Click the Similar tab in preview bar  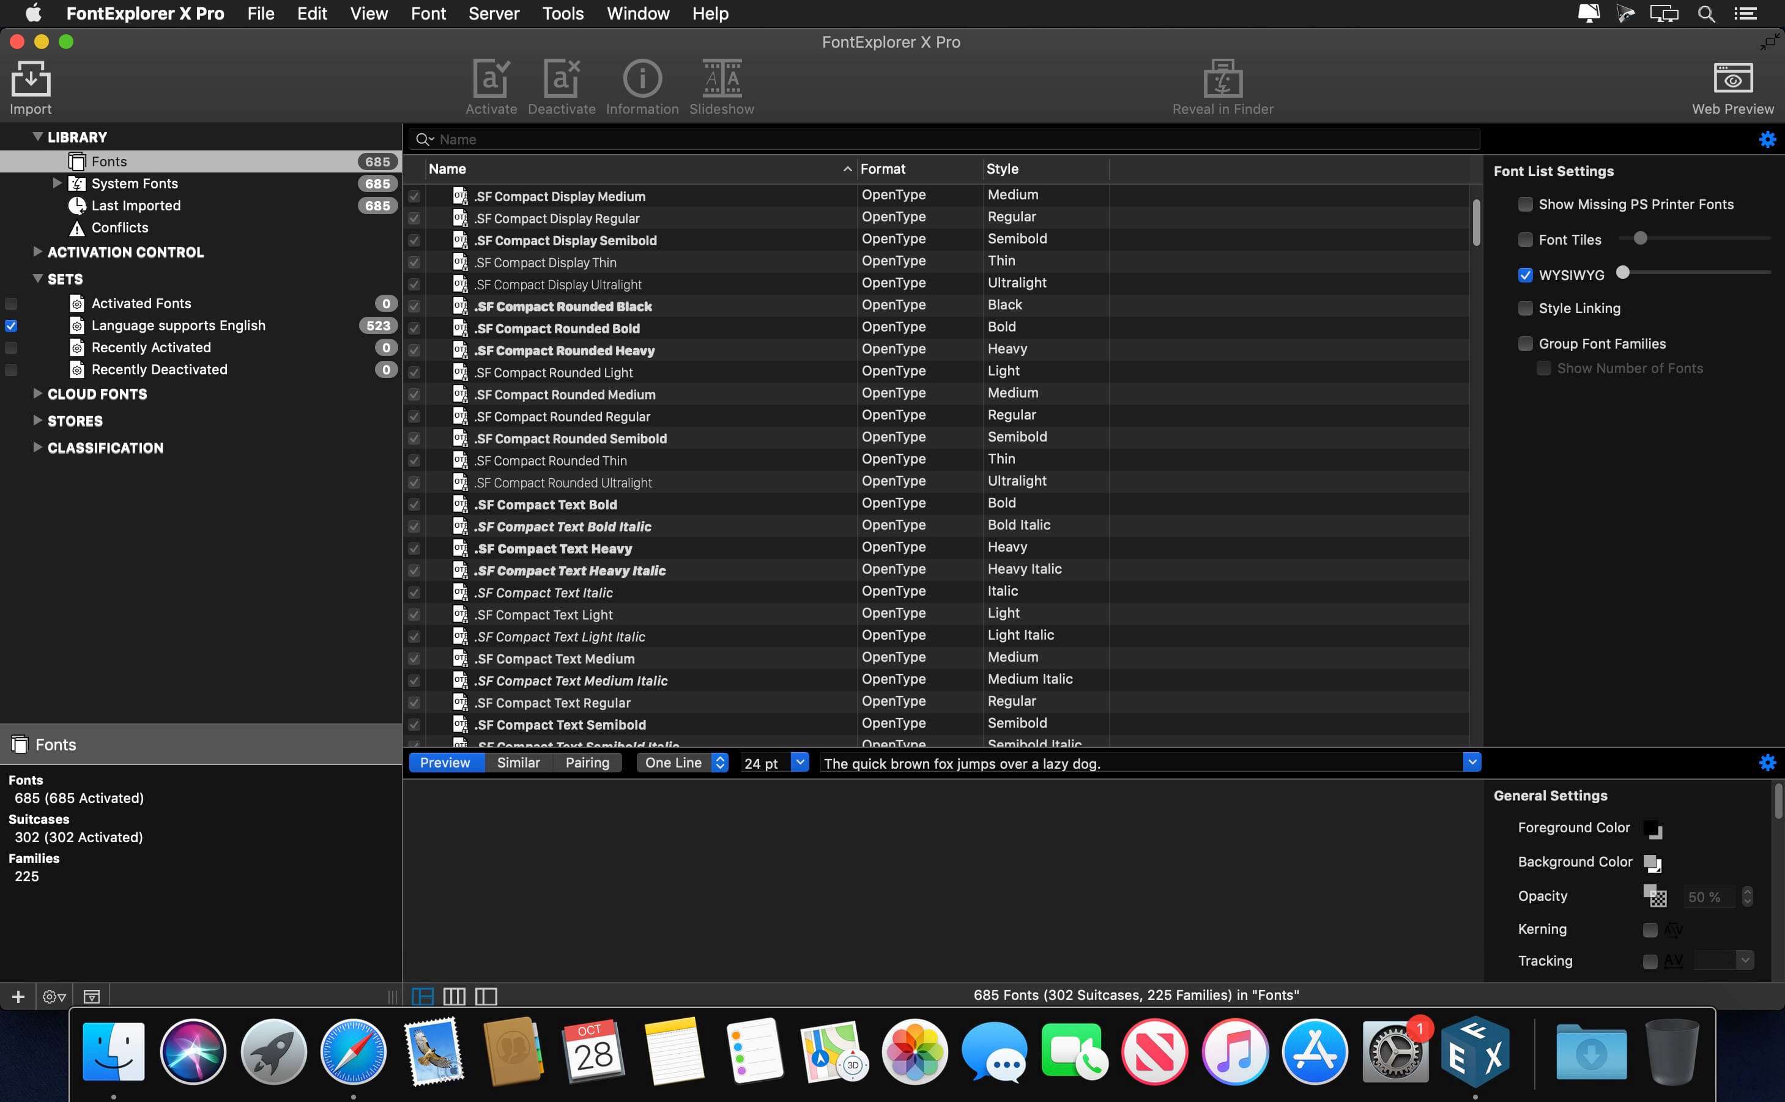pos(516,762)
